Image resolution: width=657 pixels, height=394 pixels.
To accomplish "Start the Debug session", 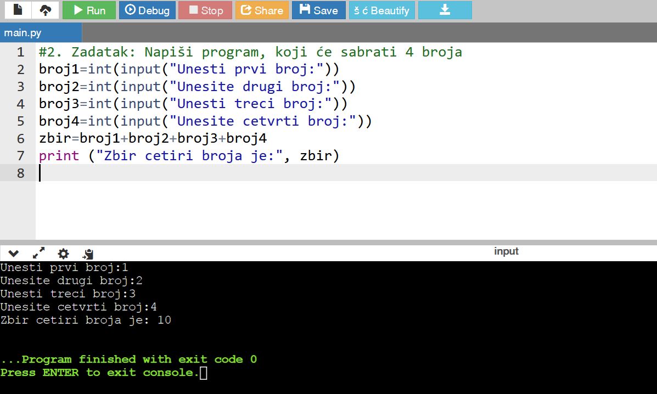I will coord(147,10).
